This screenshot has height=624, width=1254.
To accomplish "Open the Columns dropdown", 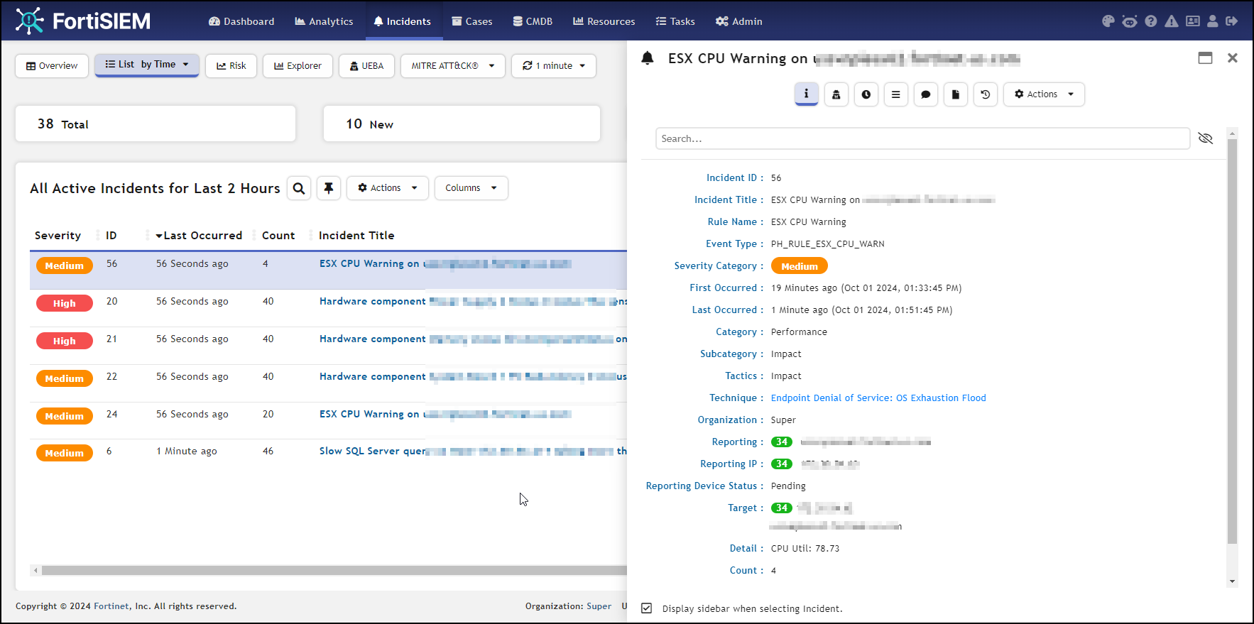I will pos(471,188).
